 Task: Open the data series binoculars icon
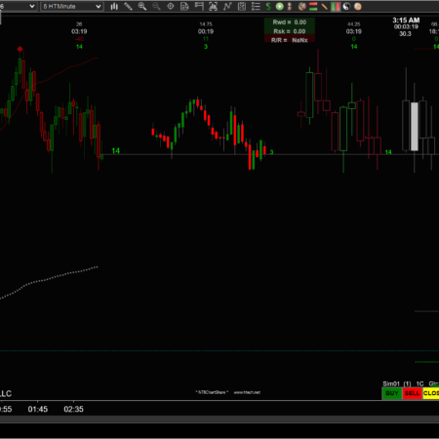click(214, 6)
